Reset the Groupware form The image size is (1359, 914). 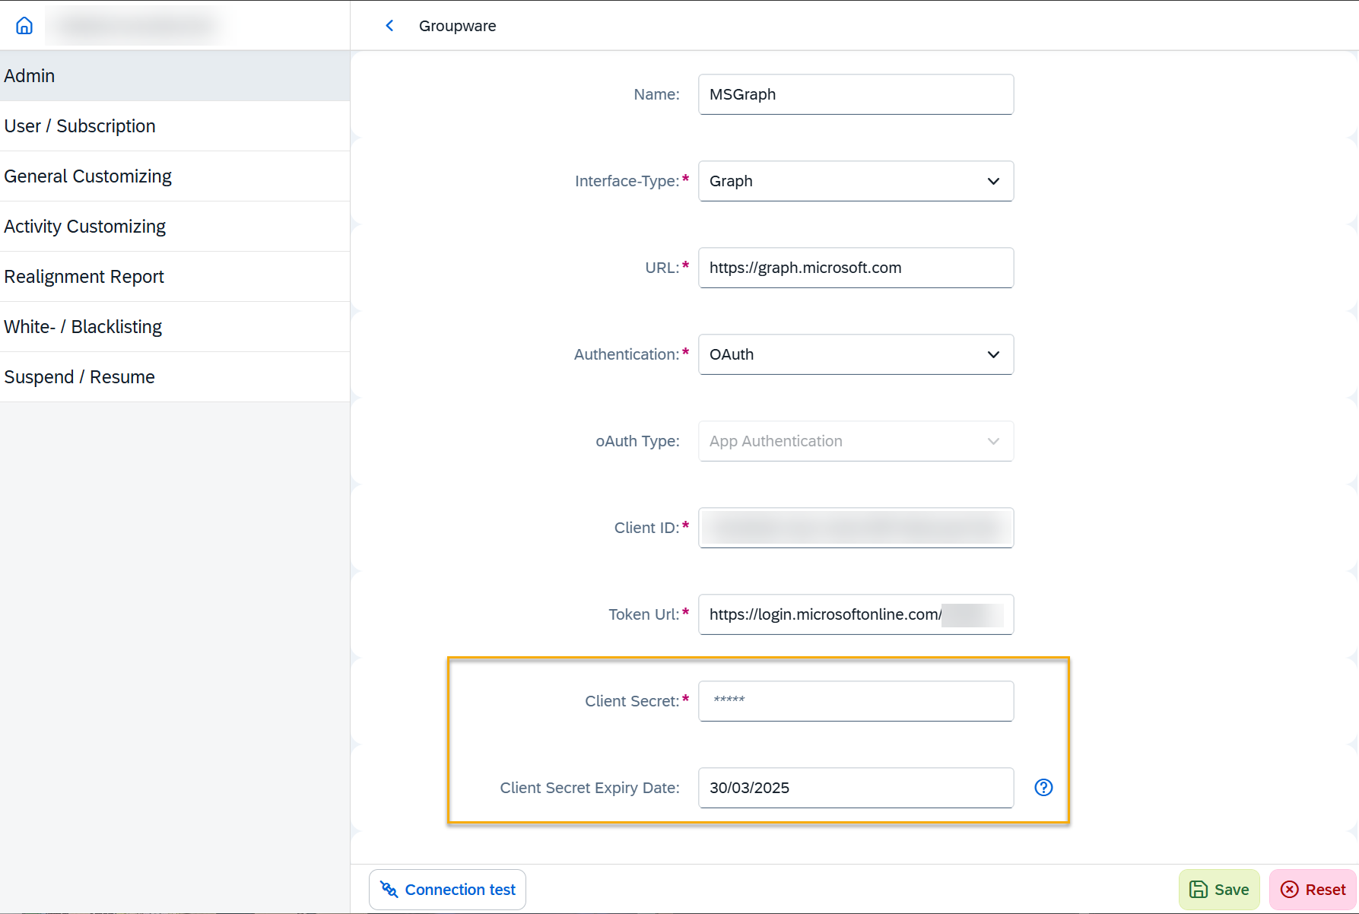point(1313,890)
